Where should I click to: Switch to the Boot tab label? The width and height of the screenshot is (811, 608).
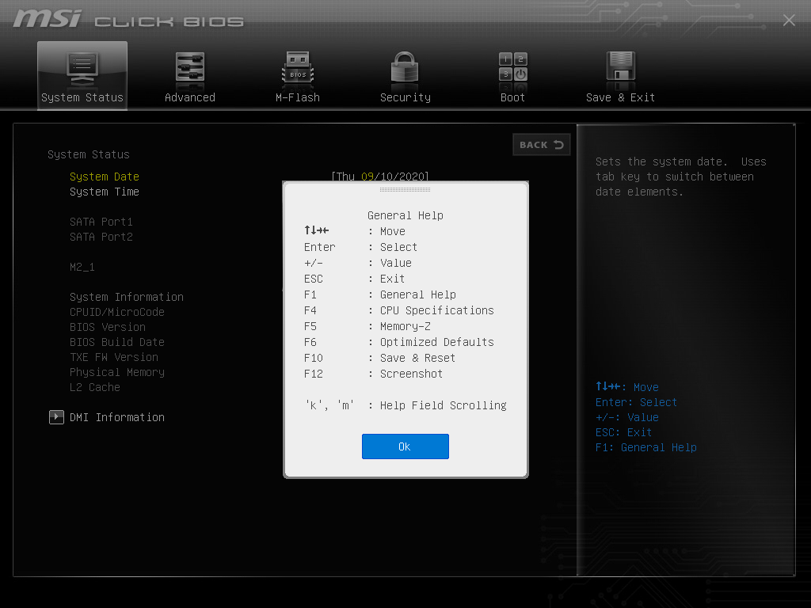click(512, 97)
